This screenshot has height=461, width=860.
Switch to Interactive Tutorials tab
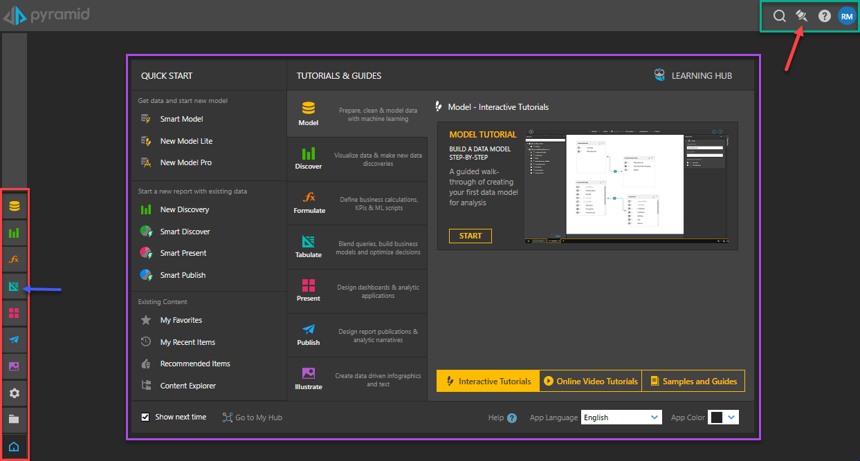(x=488, y=381)
